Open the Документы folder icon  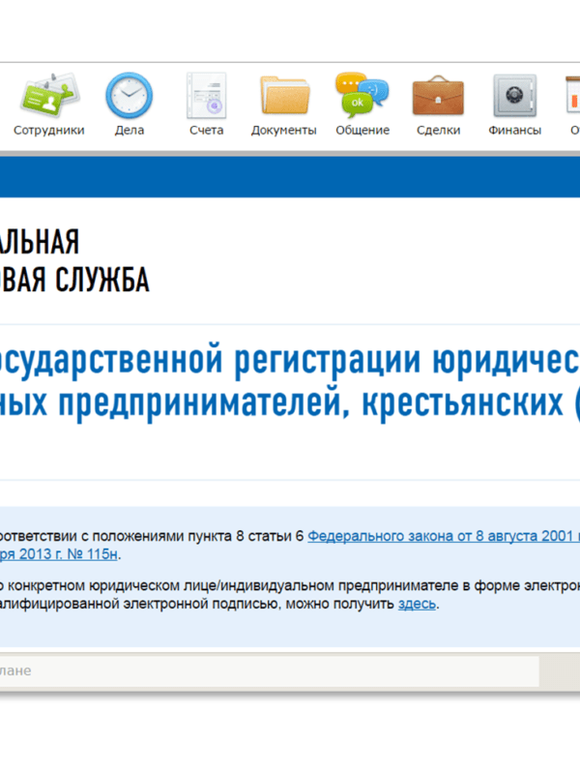pos(284,95)
